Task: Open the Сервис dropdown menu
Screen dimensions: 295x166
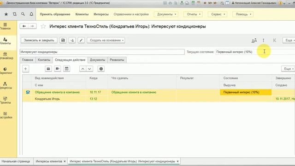Action: pos(218,14)
